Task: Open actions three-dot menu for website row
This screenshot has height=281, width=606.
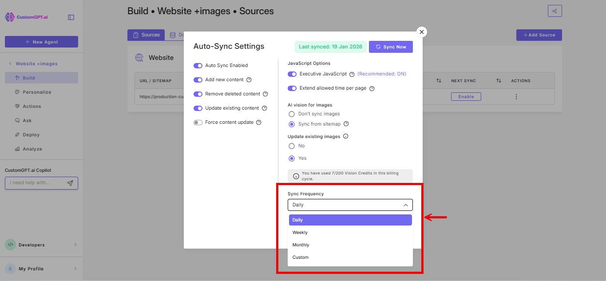Action: (516, 97)
